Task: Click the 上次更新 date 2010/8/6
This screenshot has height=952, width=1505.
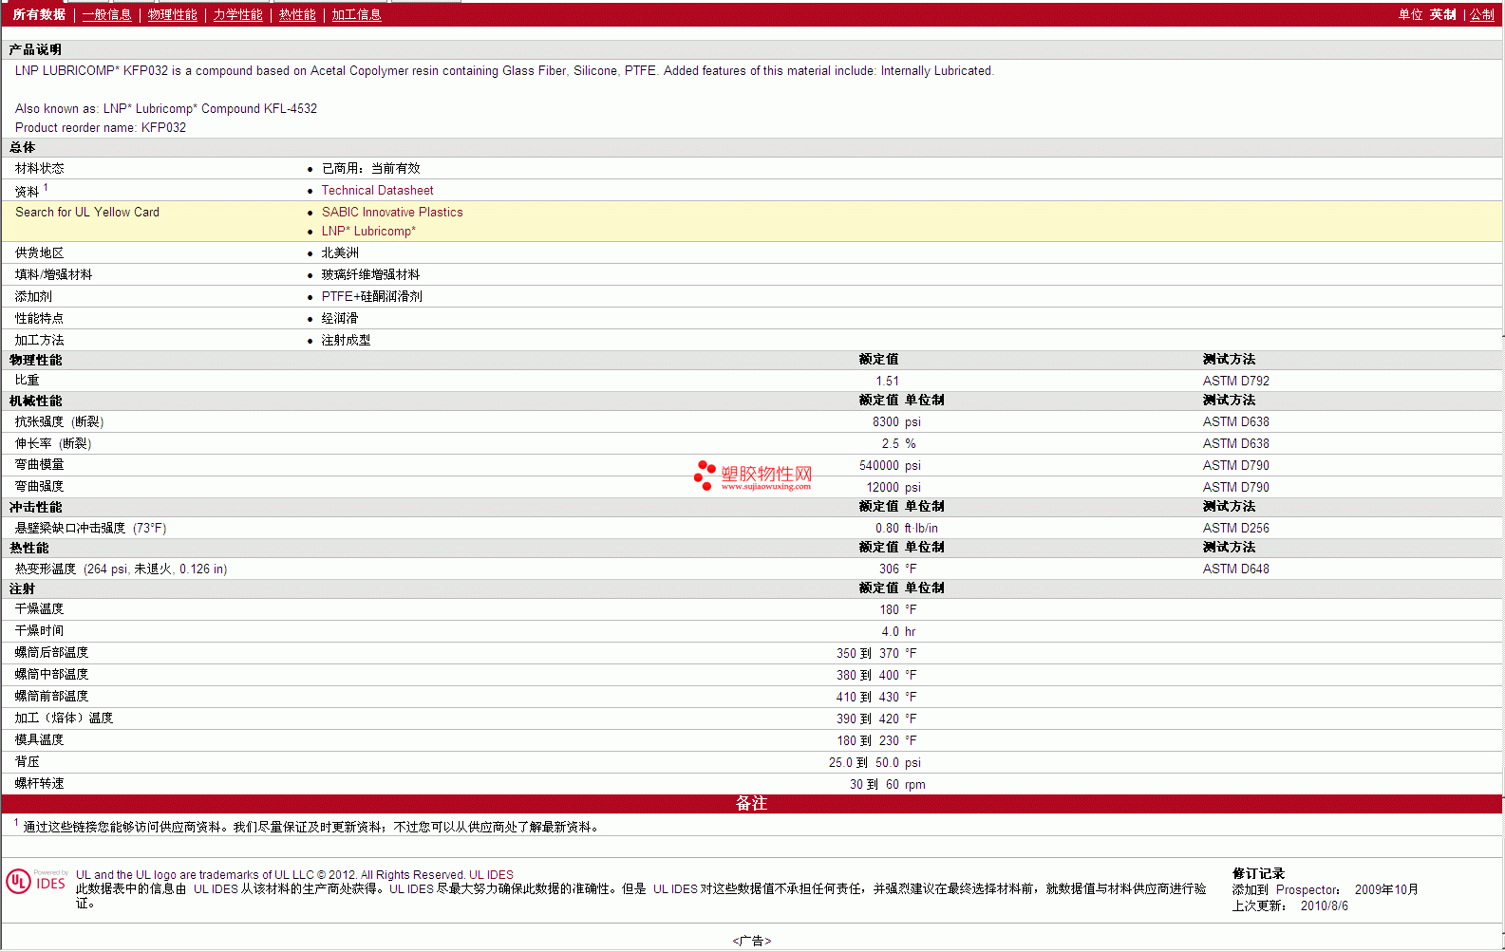Action: pos(1324,906)
